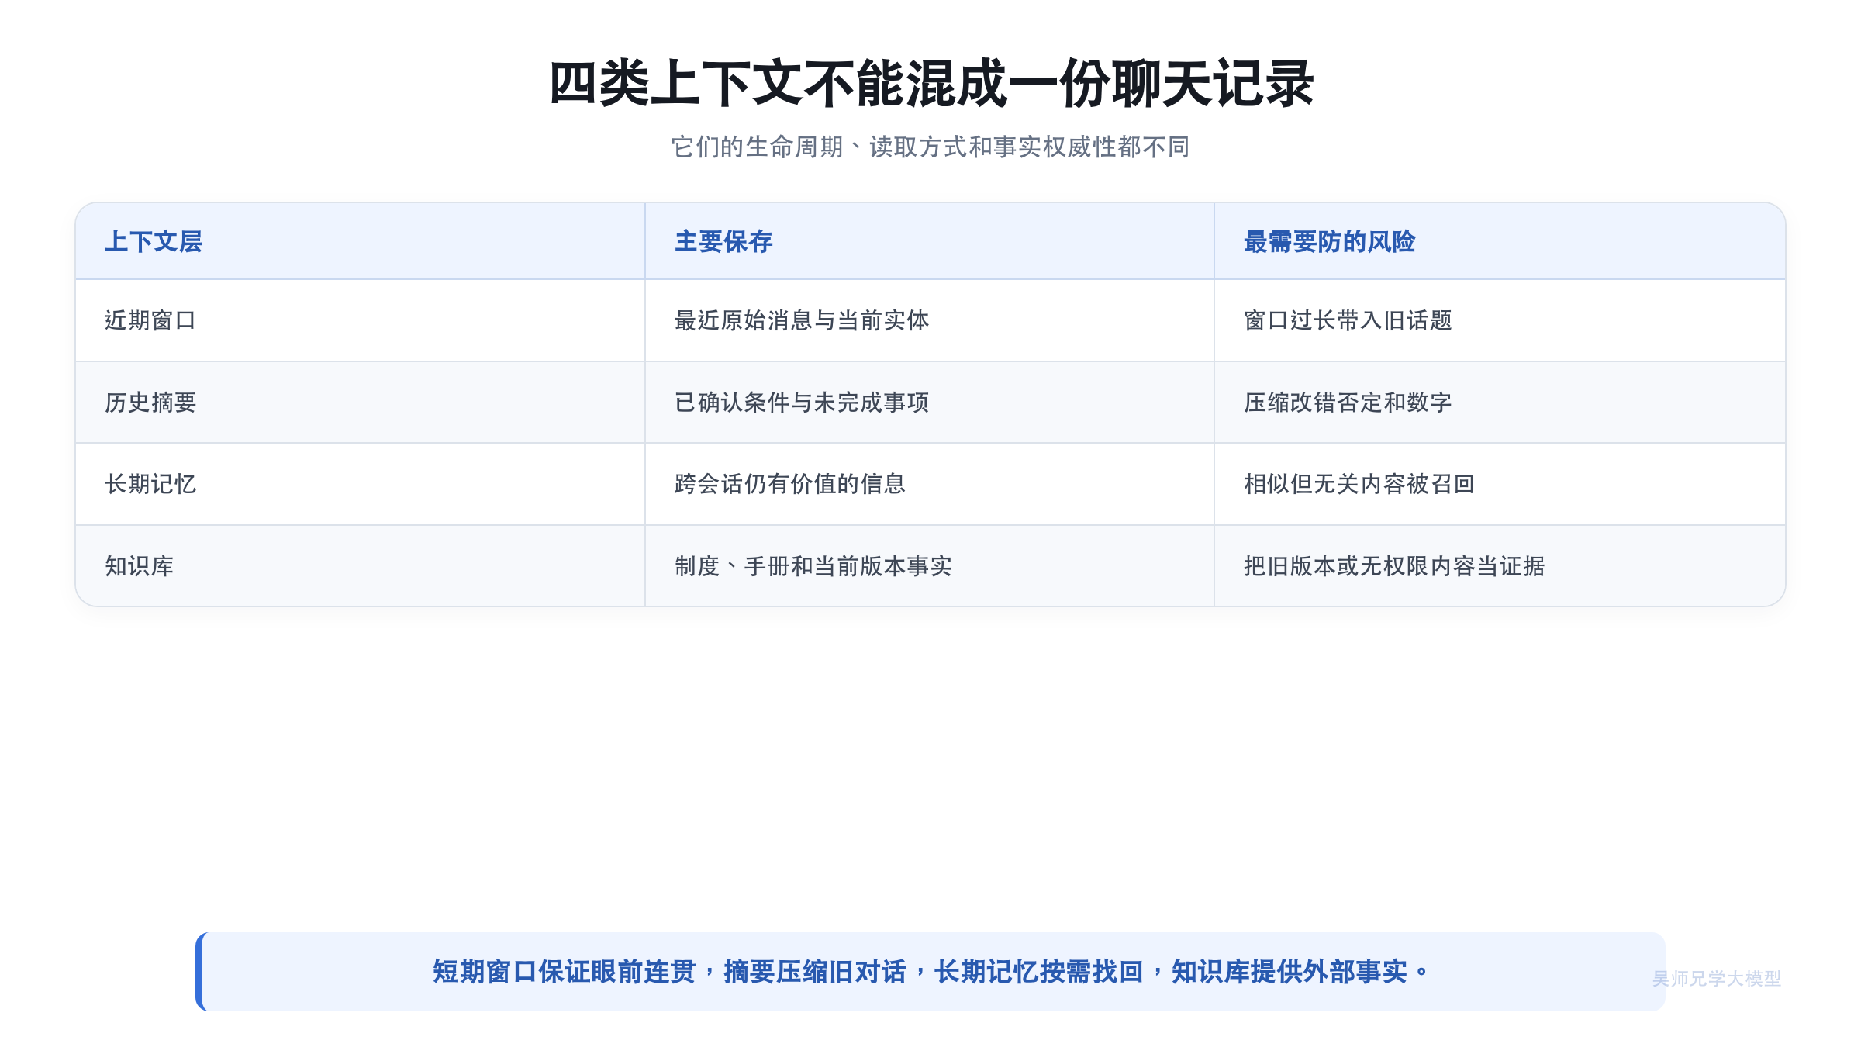
Task: Select the cell 窗口过长带入旧话题
Action: pos(1500,320)
